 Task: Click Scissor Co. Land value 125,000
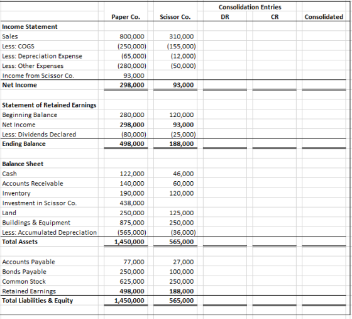pos(182,213)
